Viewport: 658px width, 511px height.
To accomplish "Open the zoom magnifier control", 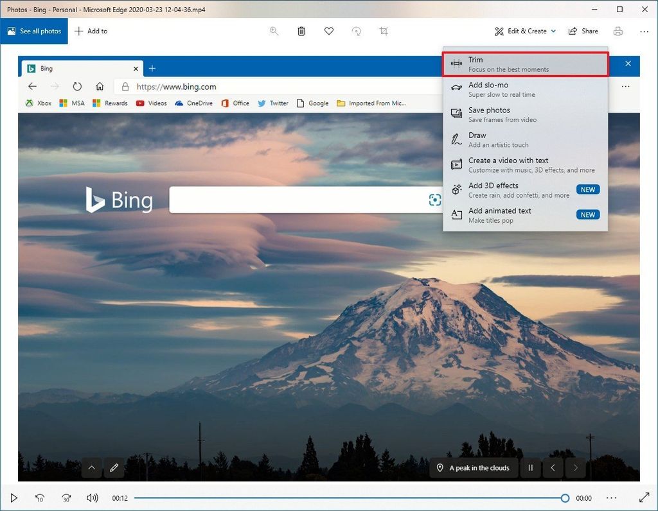I will [x=274, y=31].
